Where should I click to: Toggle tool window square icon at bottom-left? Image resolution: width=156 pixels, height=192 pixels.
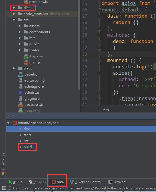click(4, 188)
